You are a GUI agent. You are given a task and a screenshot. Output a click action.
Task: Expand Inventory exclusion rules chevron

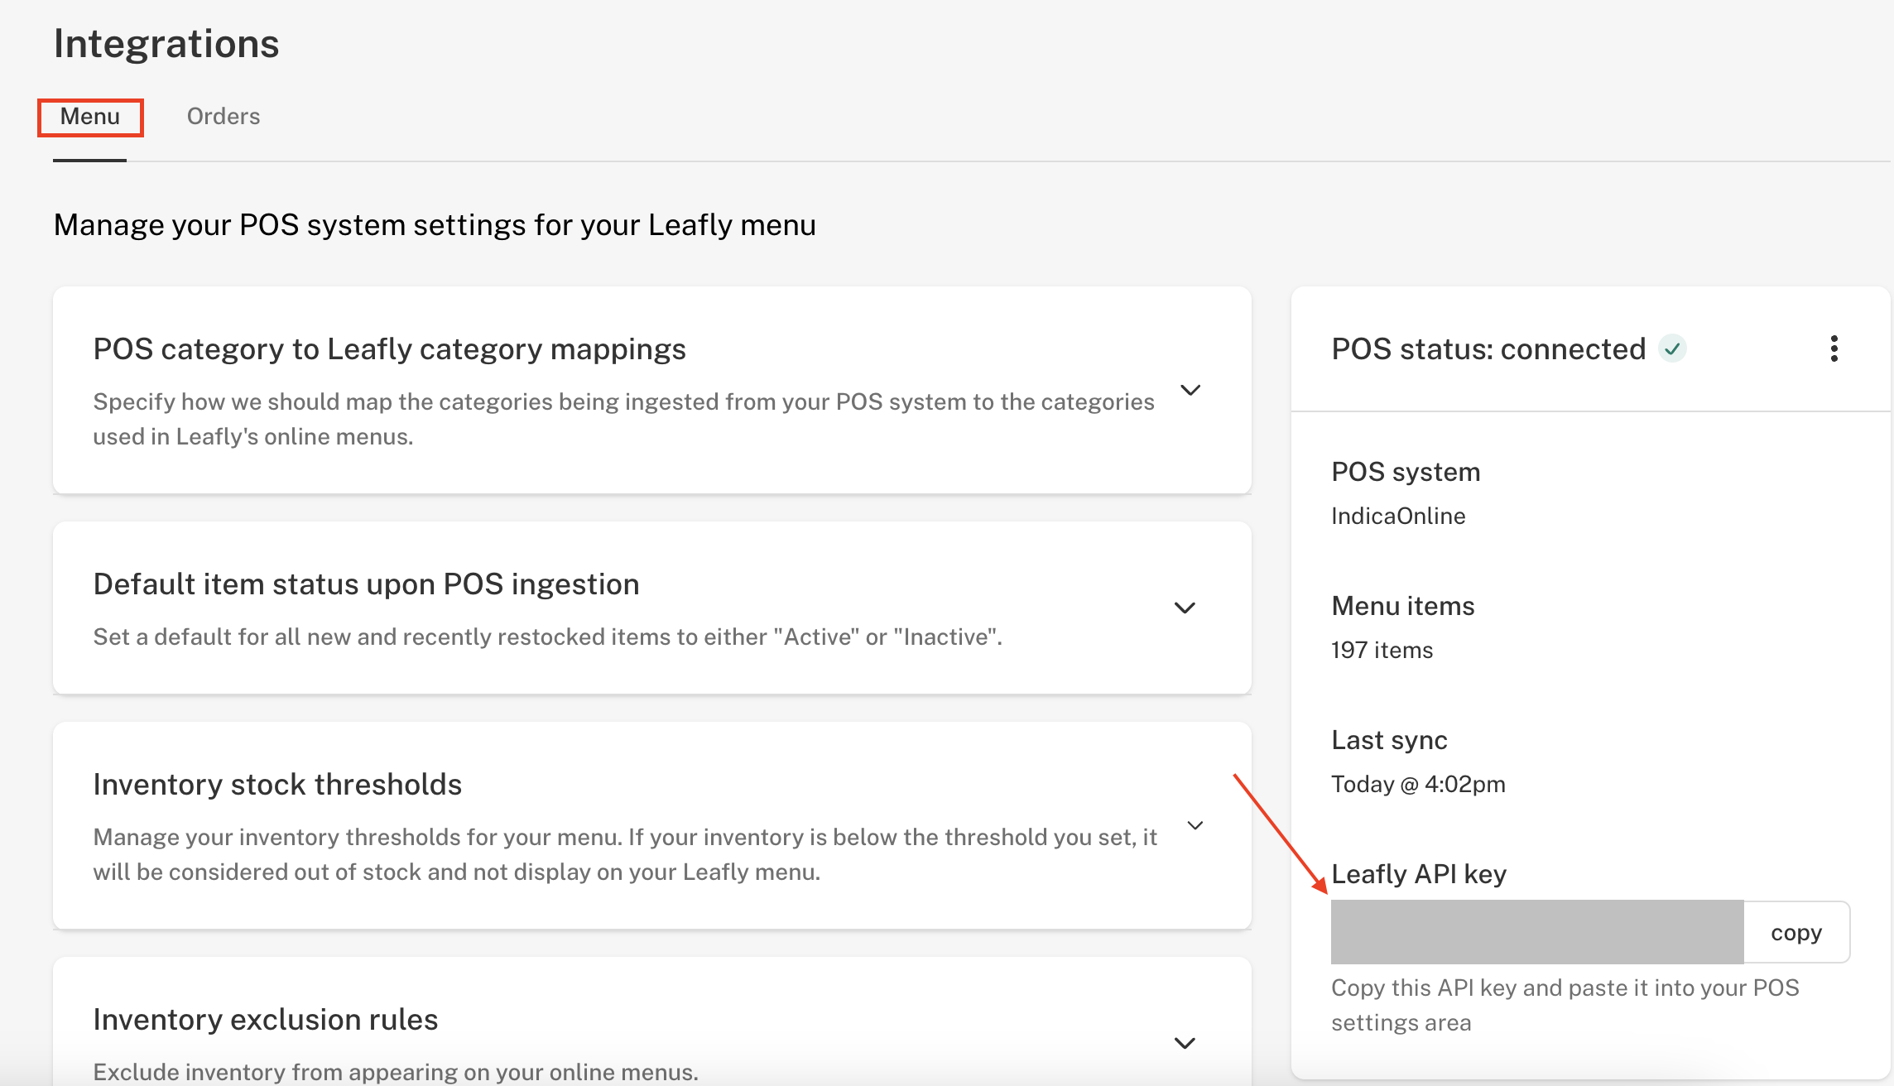[1185, 1043]
